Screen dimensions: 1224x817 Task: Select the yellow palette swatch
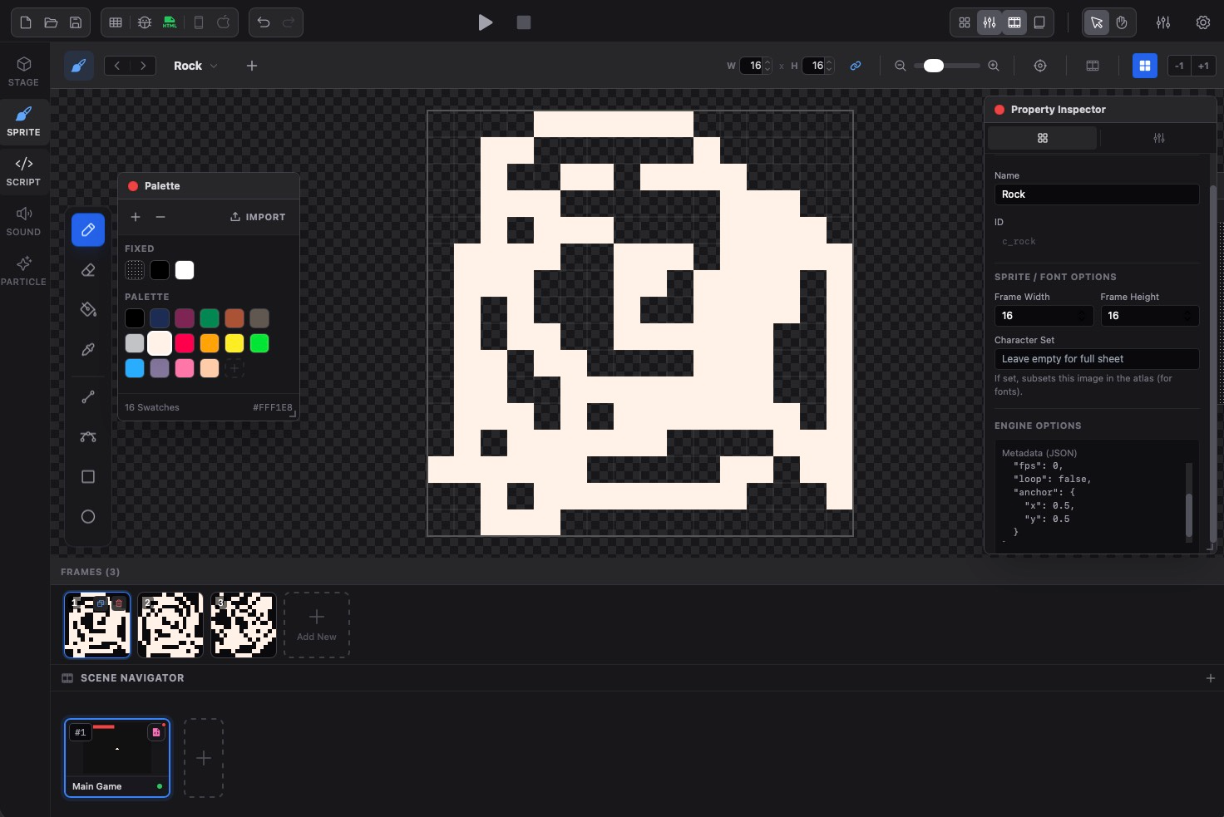click(234, 343)
